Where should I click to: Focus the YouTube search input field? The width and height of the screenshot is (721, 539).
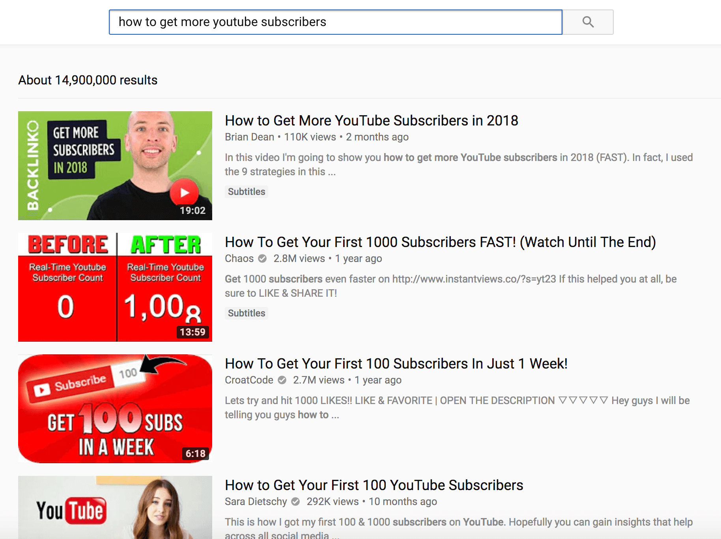(335, 22)
